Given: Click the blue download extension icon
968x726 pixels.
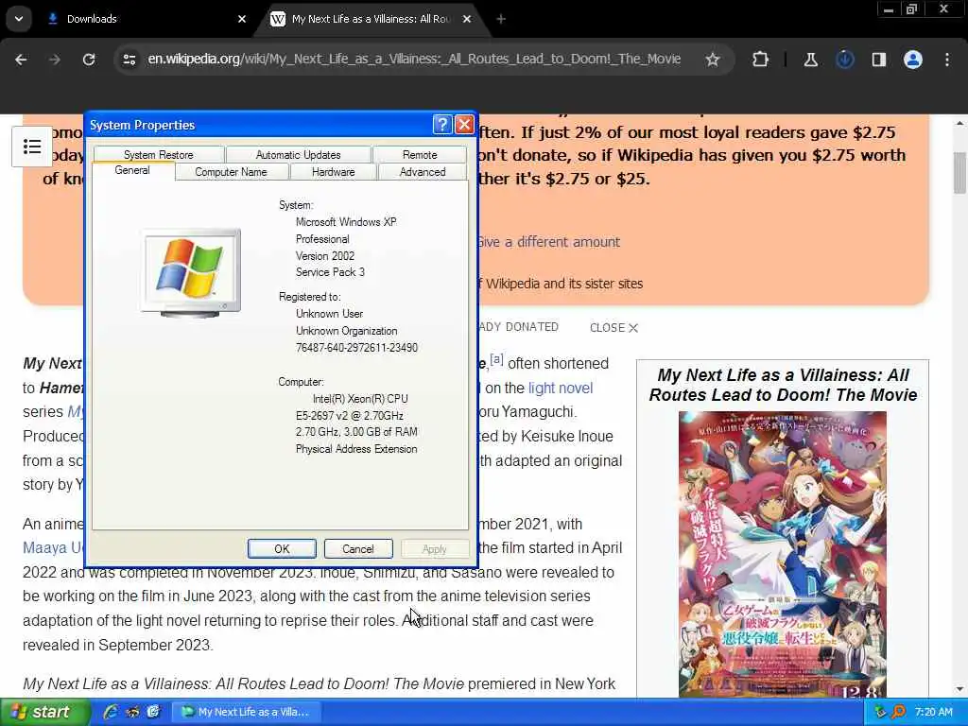Looking at the screenshot, I should 844,60.
